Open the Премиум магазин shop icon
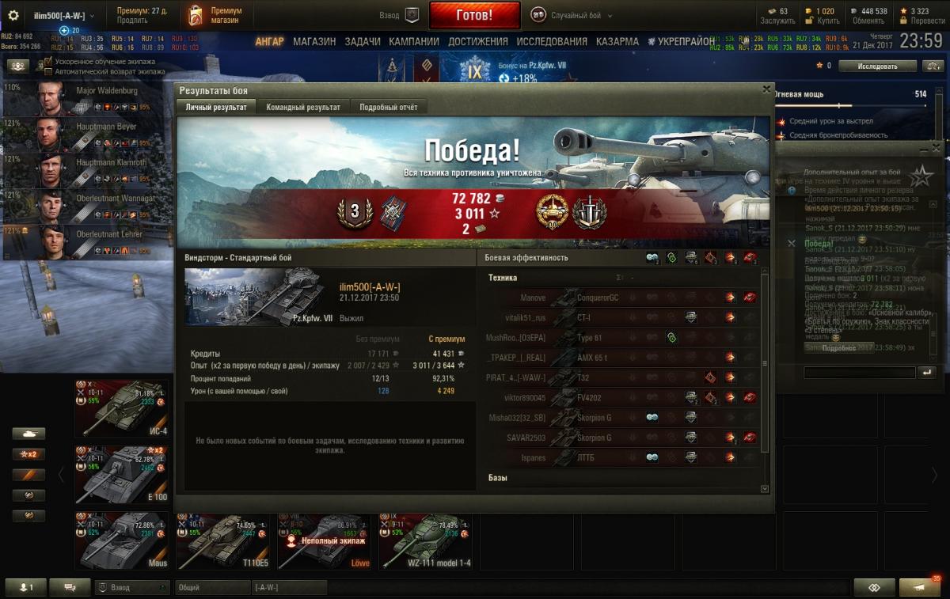The height and width of the screenshot is (599, 950). (196, 15)
